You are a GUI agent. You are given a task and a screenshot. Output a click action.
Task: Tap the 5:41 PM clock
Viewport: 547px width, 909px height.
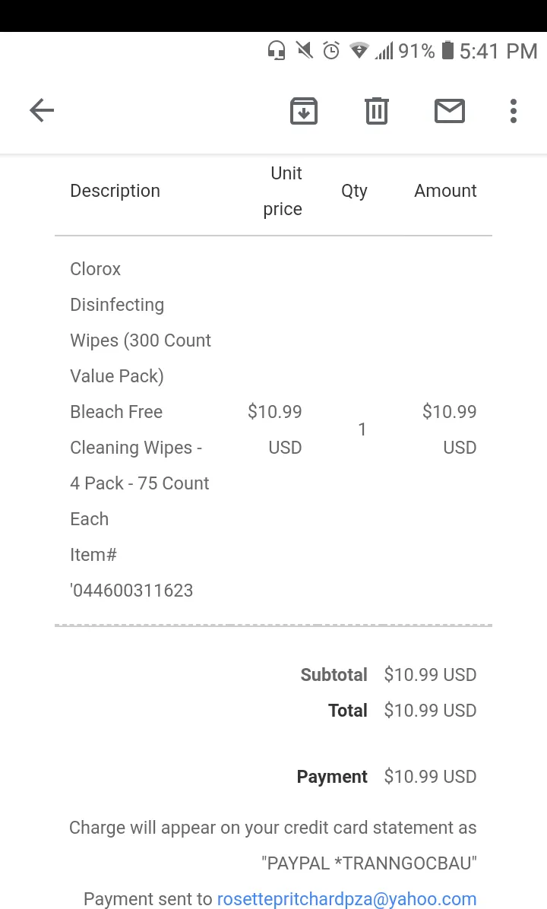coord(498,51)
